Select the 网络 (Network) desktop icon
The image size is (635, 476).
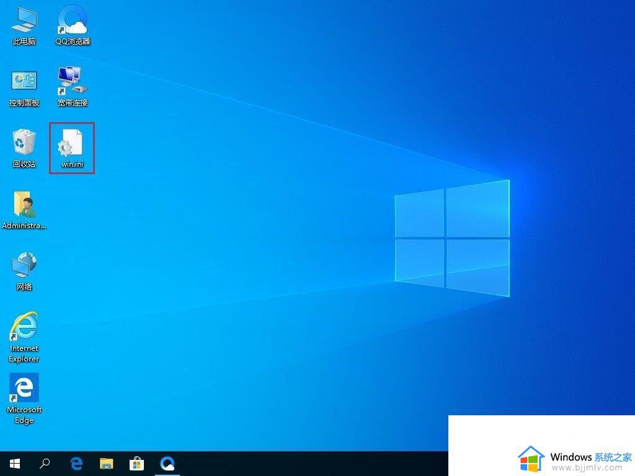coord(24,271)
